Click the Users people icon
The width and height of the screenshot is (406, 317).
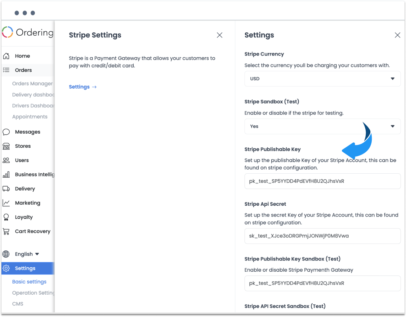point(6,160)
